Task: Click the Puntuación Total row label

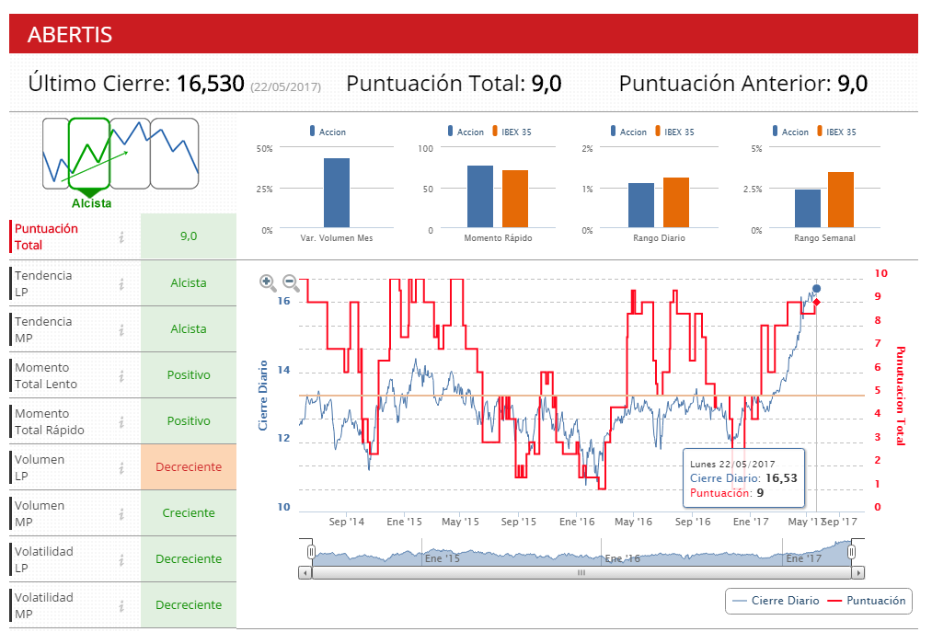Action: coord(46,236)
